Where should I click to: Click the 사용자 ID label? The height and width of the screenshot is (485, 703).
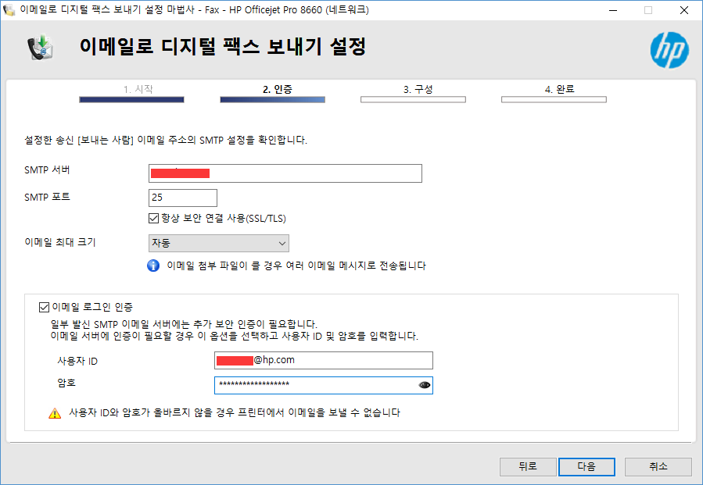[77, 361]
